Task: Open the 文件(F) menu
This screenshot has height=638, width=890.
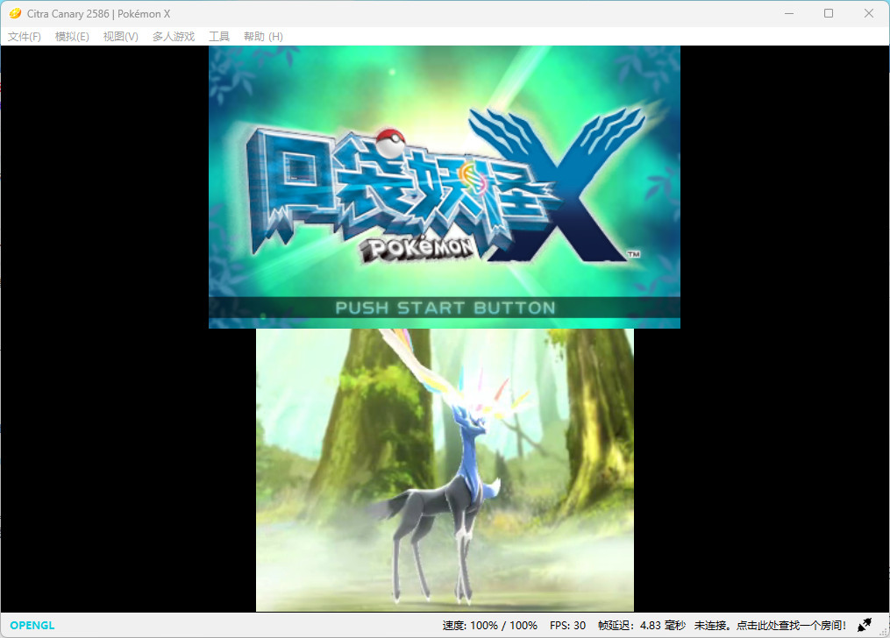Action: [x=24, y=36]
